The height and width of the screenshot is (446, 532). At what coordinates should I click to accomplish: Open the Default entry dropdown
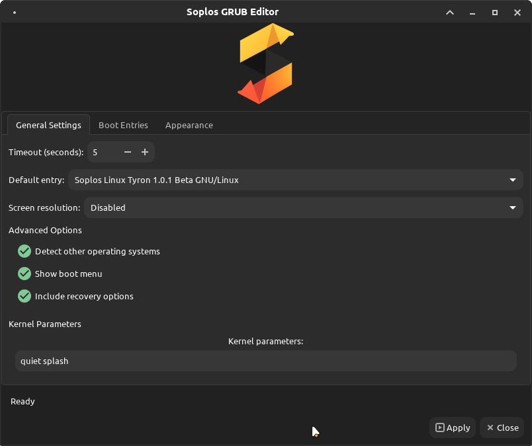[x=296, y=180]
